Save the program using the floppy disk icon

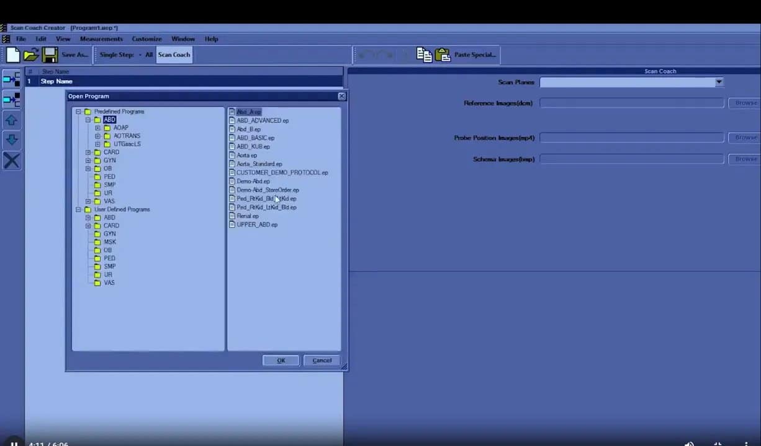click(x=50, y=55)
